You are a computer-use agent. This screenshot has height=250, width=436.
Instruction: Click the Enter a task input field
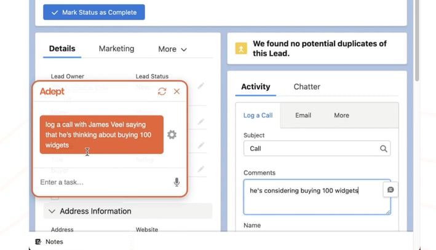(101, 182)
